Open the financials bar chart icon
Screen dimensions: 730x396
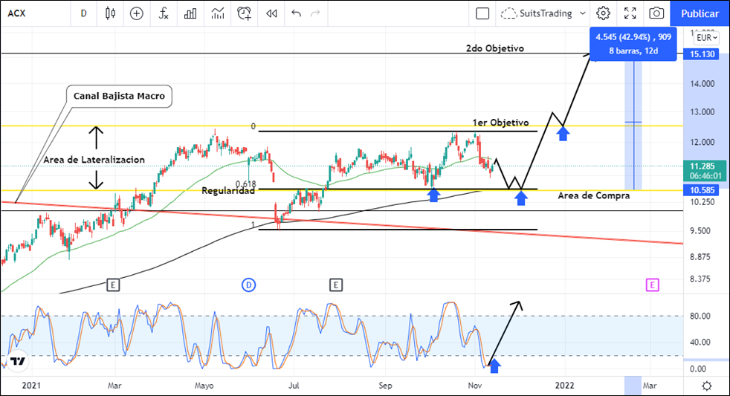pos(190,13)
